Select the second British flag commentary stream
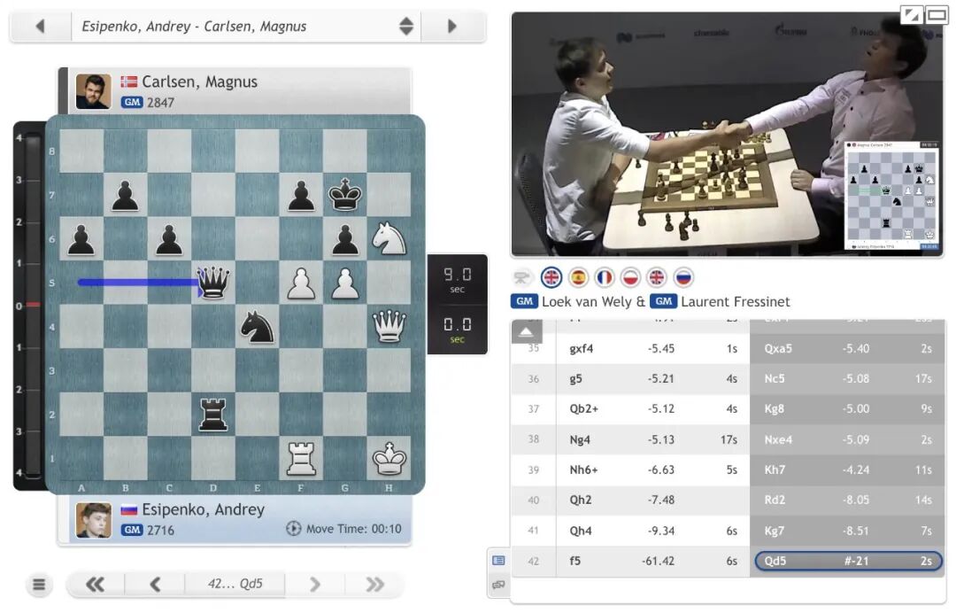Image resolution: width=956 pixels, height=613 pixels. pos(657,277)
